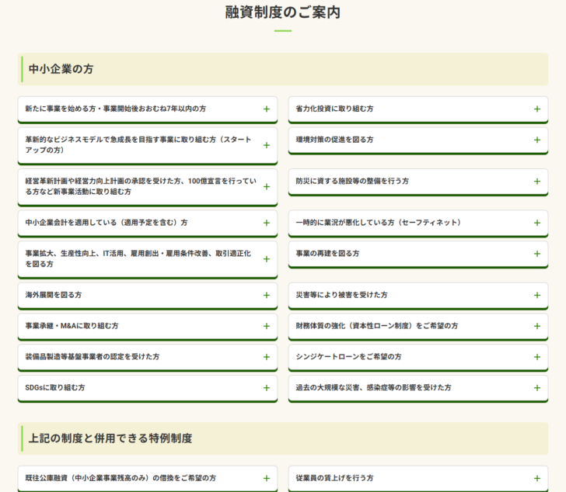Image resolution: width=566 pixels, height=492 pixels.
Task: Click plus icon on 省力化投資に取り組む方 row
Action: (537, 109)
